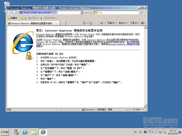The image size is (182, 136).
Task: Launch PowerShell from the taskbar
Action: (25, 132)
